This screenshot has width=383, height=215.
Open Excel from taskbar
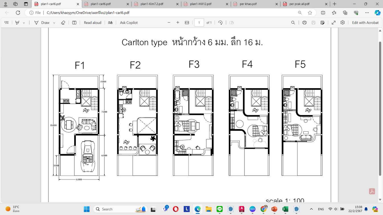[x=285, y=209]
